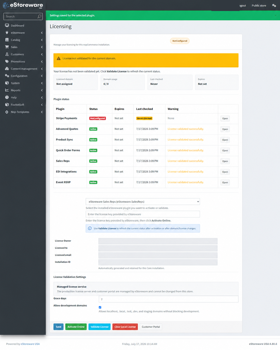Screen dimensions: 280x350
Task: Click the Catalog book icon
Action: (x=7, y=40)
